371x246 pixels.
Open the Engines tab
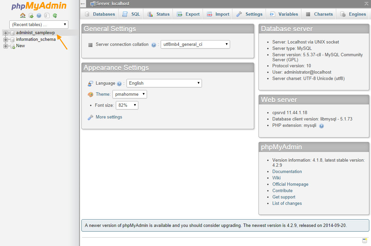353,14
